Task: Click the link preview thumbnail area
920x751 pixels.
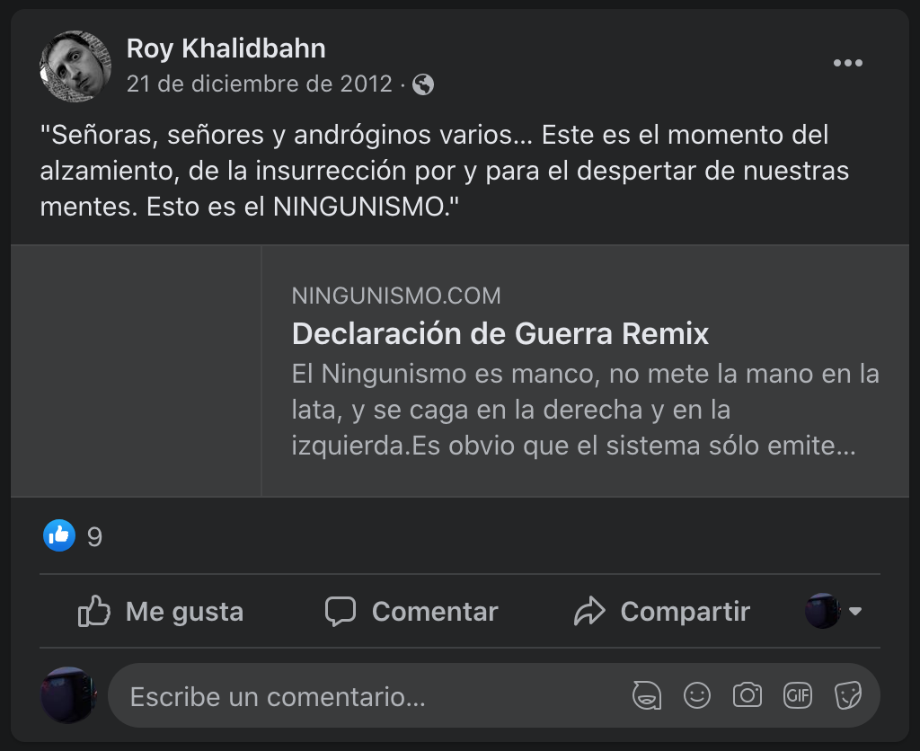Action: click(x=137, y=371)
